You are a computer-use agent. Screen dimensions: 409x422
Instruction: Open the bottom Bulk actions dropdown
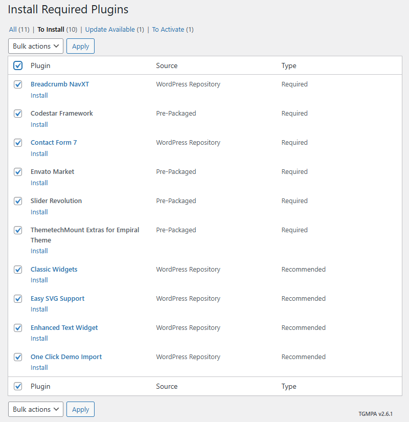coord(36,409)
